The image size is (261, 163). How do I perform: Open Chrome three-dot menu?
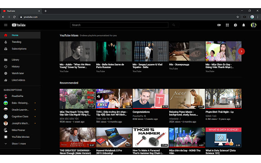tap(257, 17)
